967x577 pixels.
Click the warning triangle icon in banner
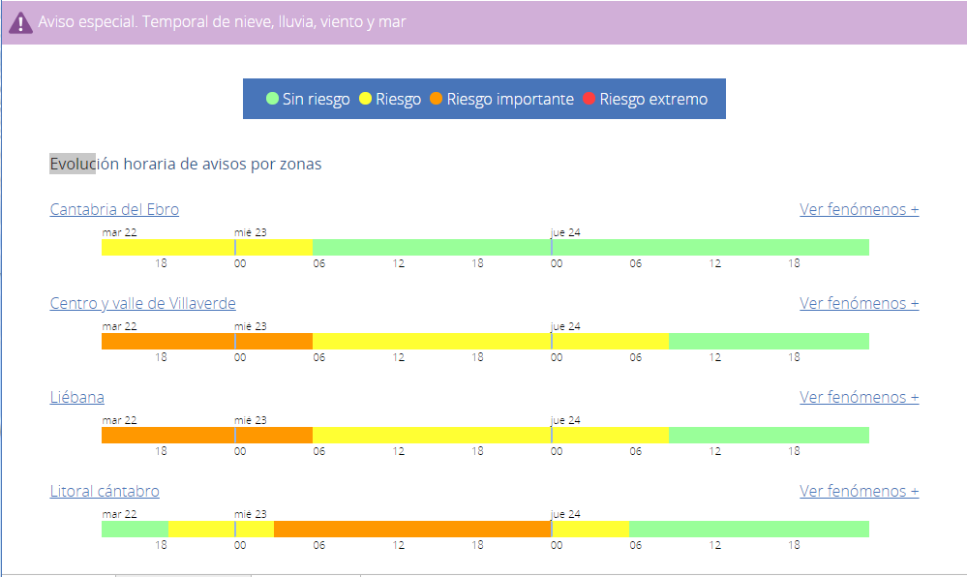20,22
